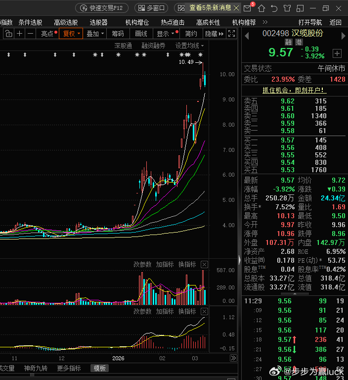The width and height of the screenshot is (348, 380).
Task: Open quick trade F12 button
Action: [x=102, y=8]
